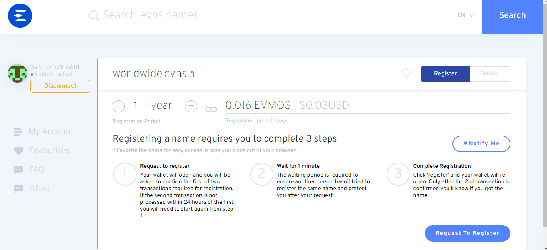Decrease registration period with minus button
The height and width of the screenshot is (250, 547).
pos(119,106)
